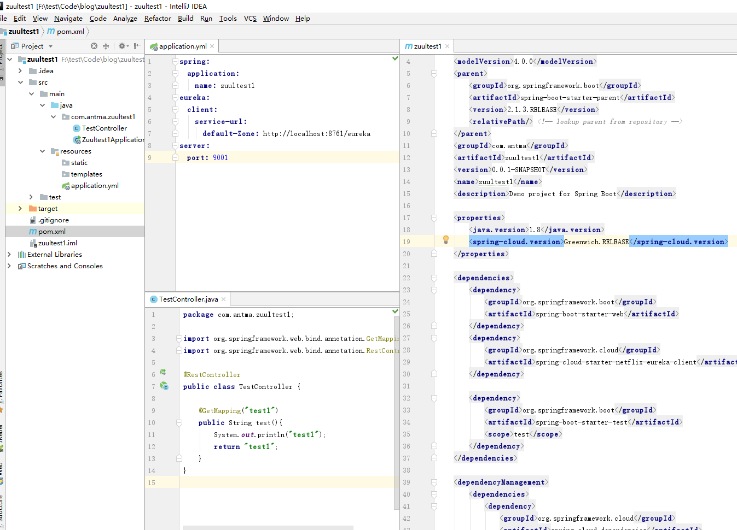Switch to the TestController.java tab
The width and height of the screenshot is (737, 530).
[x=188, y=299]
